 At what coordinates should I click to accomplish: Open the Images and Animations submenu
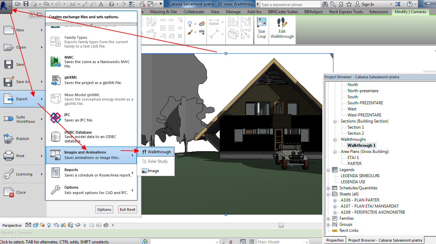pyautogui.click(x=91, y=155)
